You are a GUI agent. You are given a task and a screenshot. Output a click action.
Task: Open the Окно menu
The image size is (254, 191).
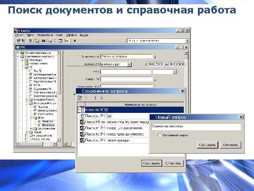pos(59,35)
